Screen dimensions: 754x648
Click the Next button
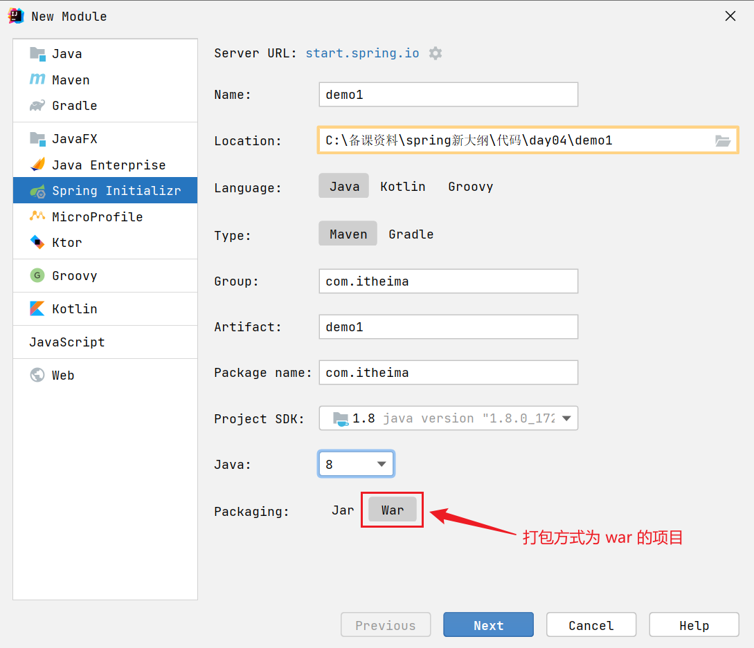click(x=488, y=625)
